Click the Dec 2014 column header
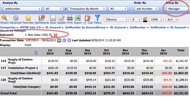190x97 pixels. (144, 52)
